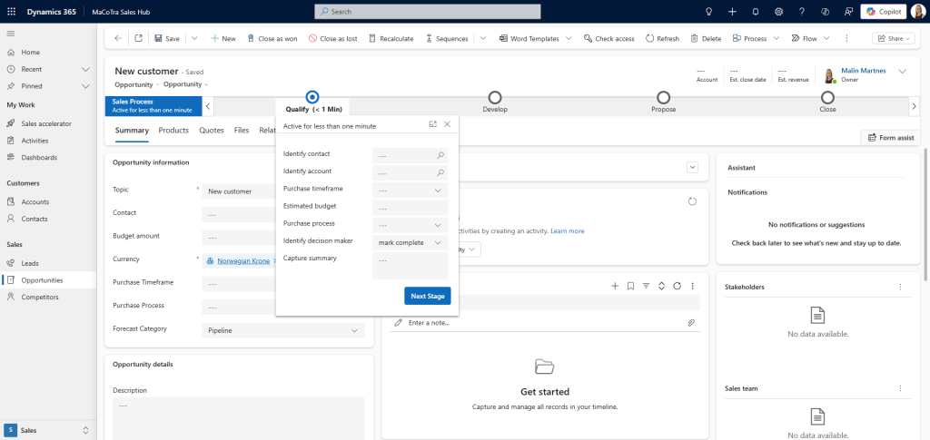This screenshot has height=440, width=930.
Task: Expand Identify decision maker mark complete dropdown
Action: pyautogui.click(x=411, y=242)
